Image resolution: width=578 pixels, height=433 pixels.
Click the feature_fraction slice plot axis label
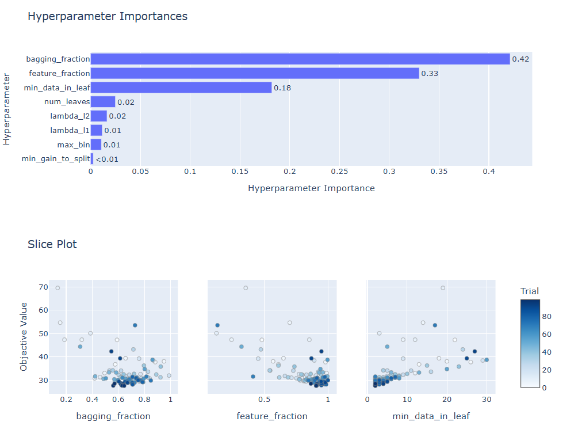tap(272, 416)
